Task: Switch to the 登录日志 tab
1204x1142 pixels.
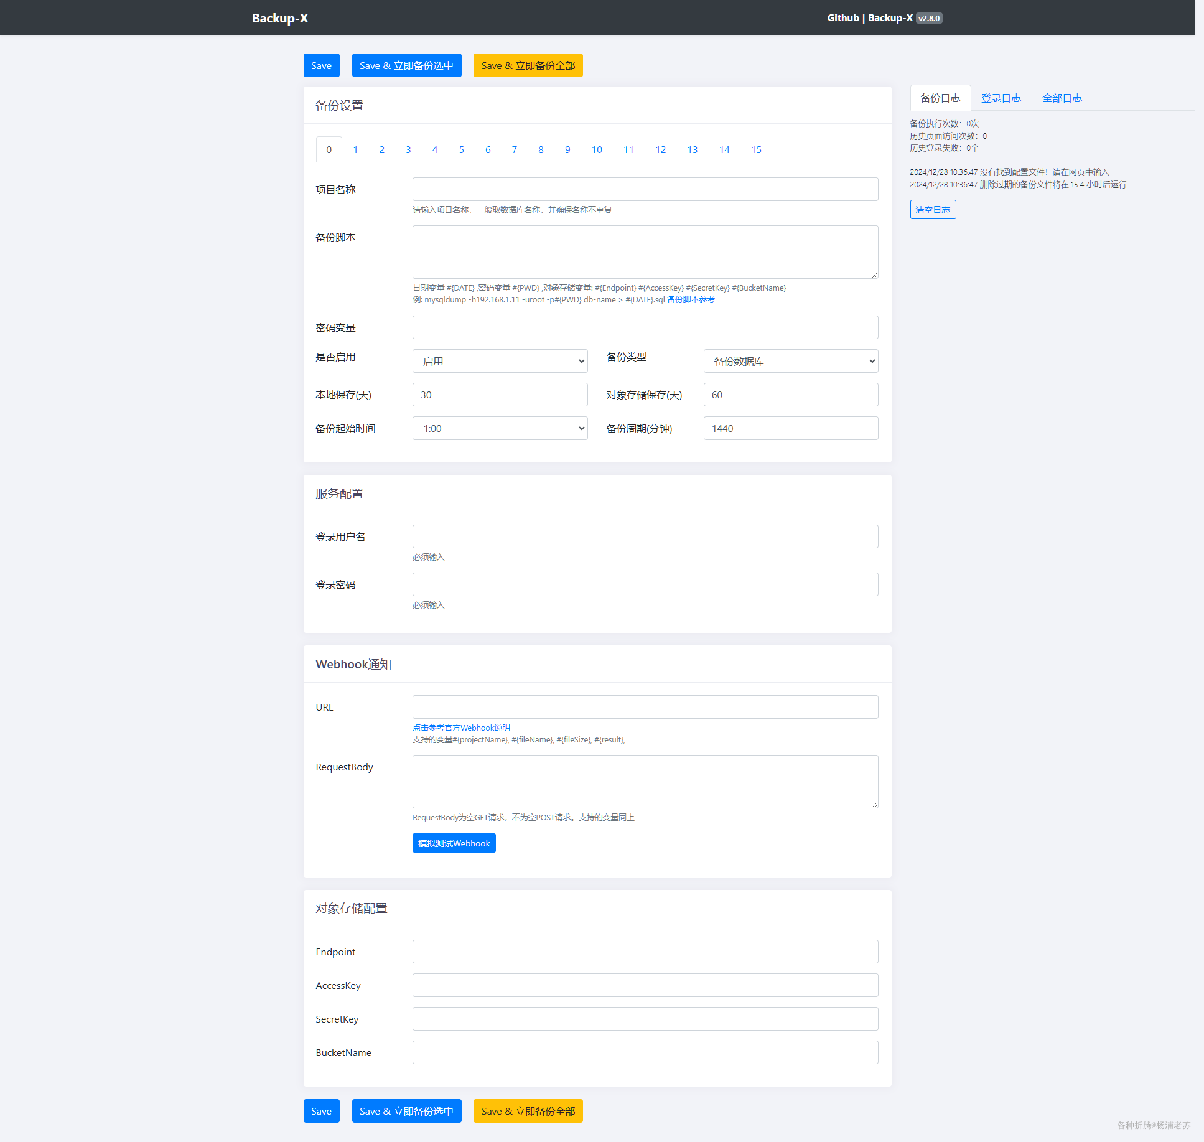Action: click(x=1001, y=98)
